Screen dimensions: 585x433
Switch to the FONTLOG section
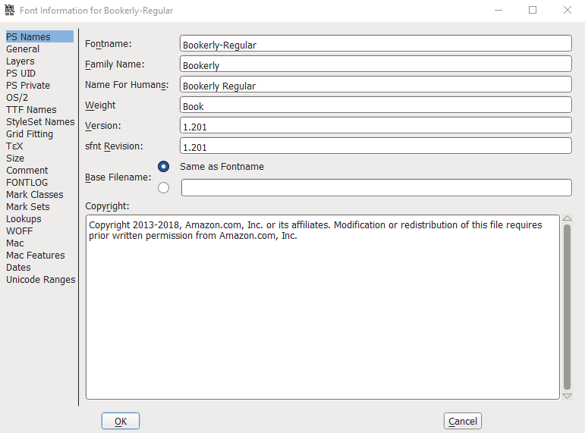click(x=27, y=182)
